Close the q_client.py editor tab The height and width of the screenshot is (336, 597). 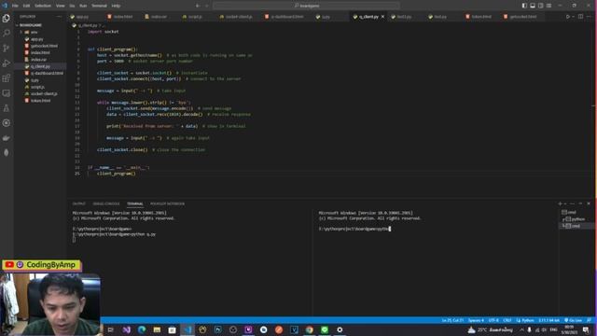tap(382, 17)
